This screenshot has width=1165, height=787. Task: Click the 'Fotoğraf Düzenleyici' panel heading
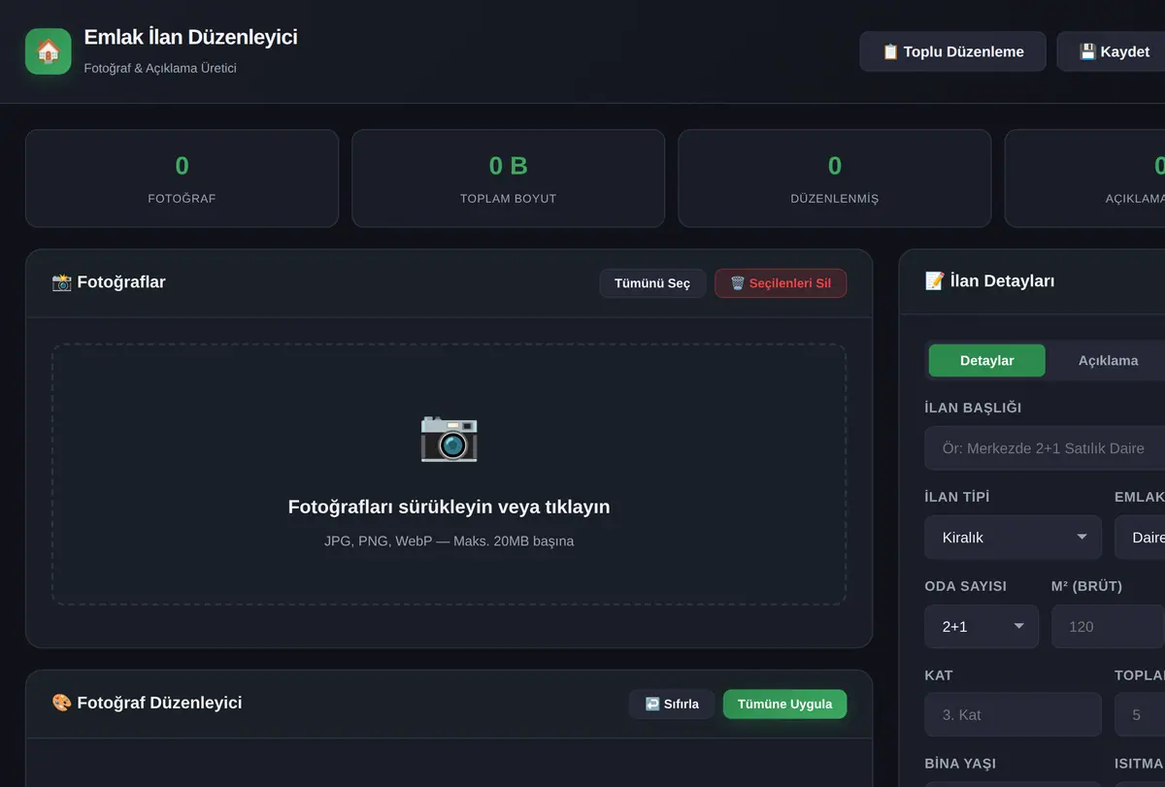tap(147, 703)
